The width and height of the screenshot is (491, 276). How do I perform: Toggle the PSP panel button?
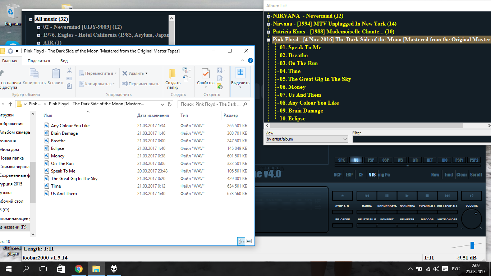click(371, 160)
